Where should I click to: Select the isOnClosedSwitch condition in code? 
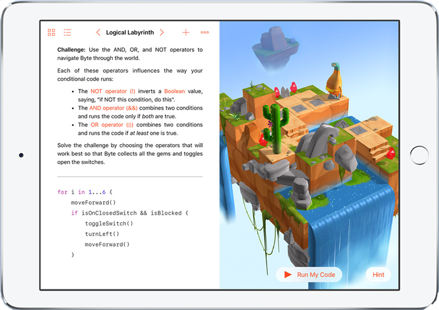(x=109, y=213)
